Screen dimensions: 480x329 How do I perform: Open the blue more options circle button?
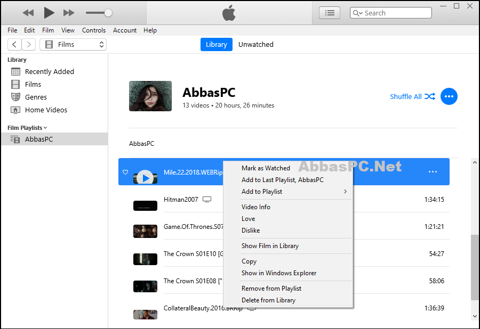point(449,96)
